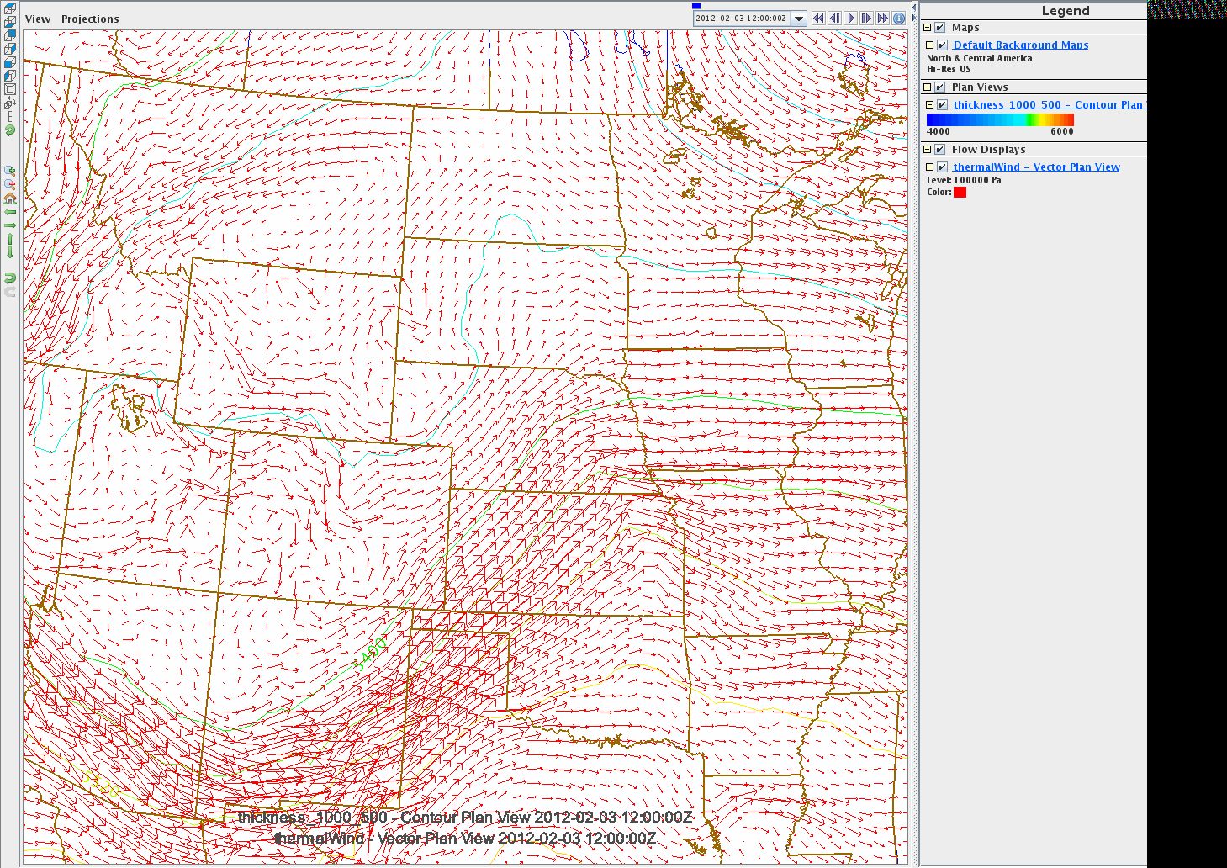Toggle thickness contour display visibility checkbox
The height and width of the screenshot is (868, 1227).
tap(943, 105)
